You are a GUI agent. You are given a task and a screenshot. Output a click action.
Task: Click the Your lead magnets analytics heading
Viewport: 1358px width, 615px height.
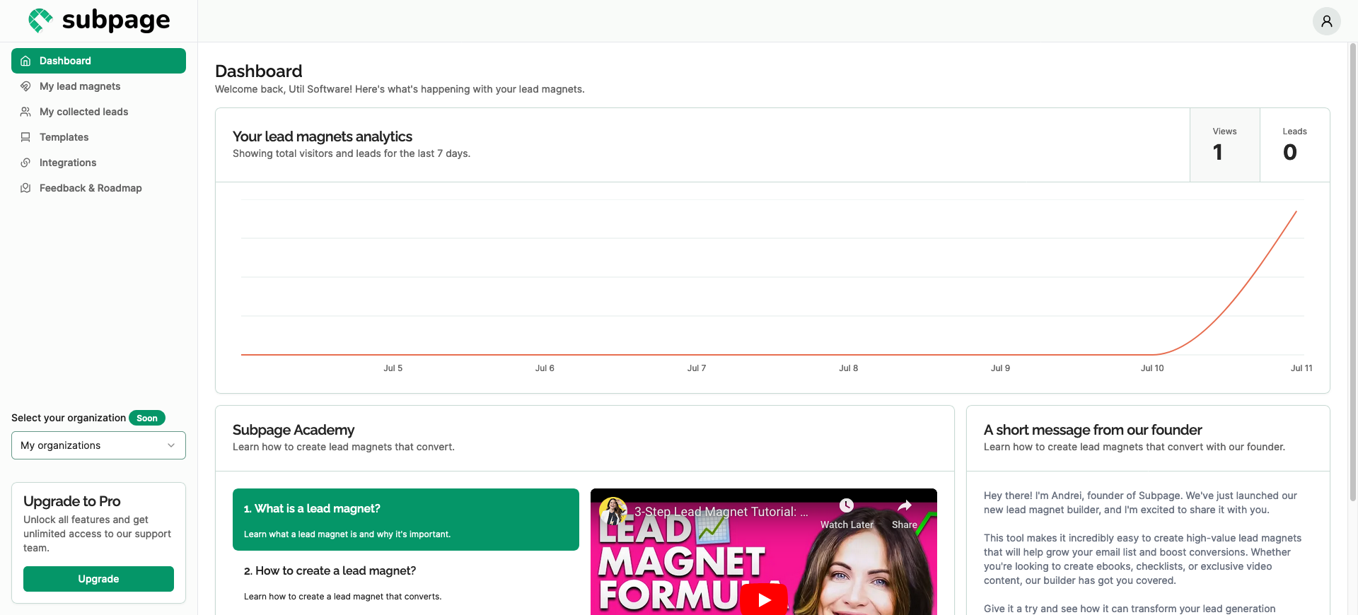pos(323,136)
